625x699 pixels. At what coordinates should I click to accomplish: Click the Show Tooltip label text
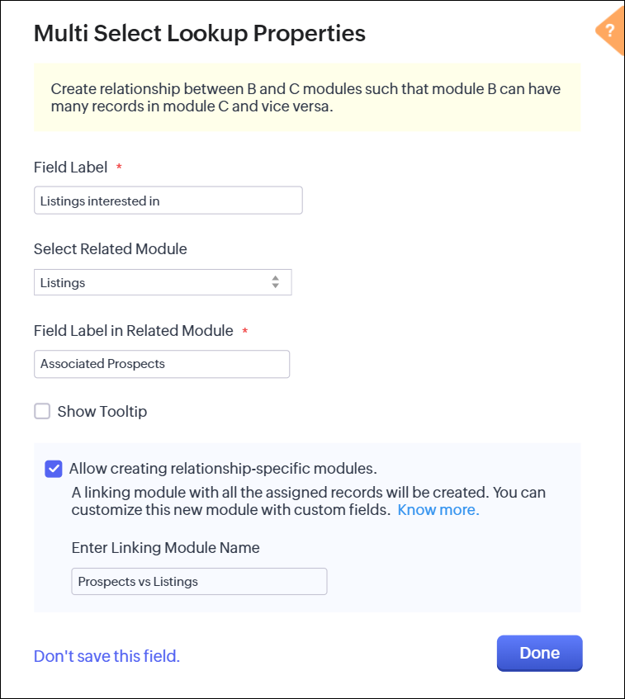point(102,411)
